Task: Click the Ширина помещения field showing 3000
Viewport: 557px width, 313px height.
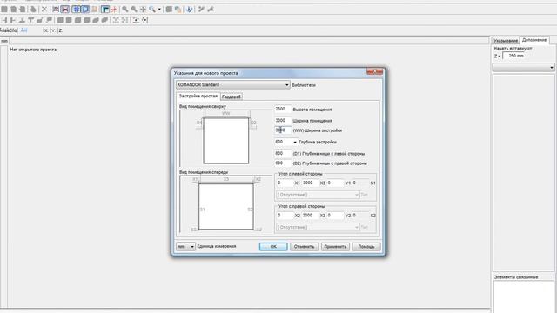Action: coord(283,121)
